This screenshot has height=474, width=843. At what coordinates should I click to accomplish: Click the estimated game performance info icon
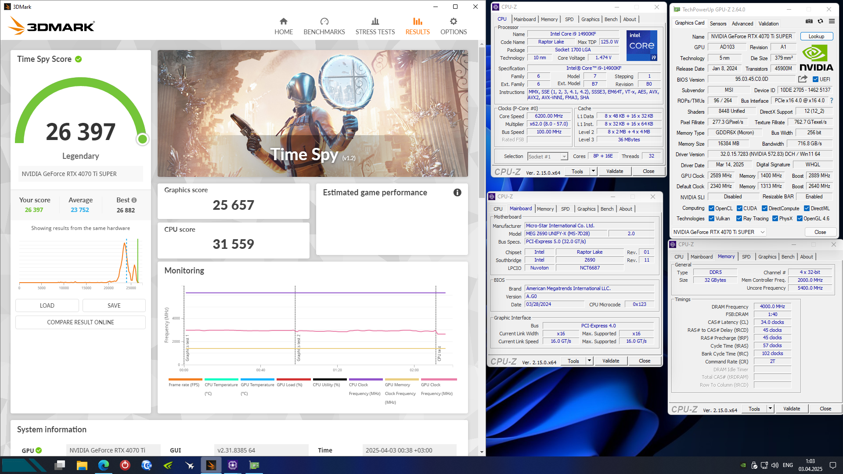tap(457, 193)
